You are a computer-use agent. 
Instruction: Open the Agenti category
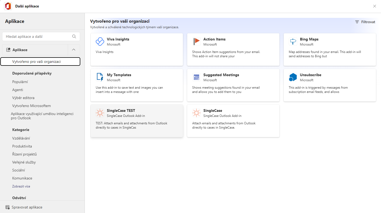tap(18, 90)
